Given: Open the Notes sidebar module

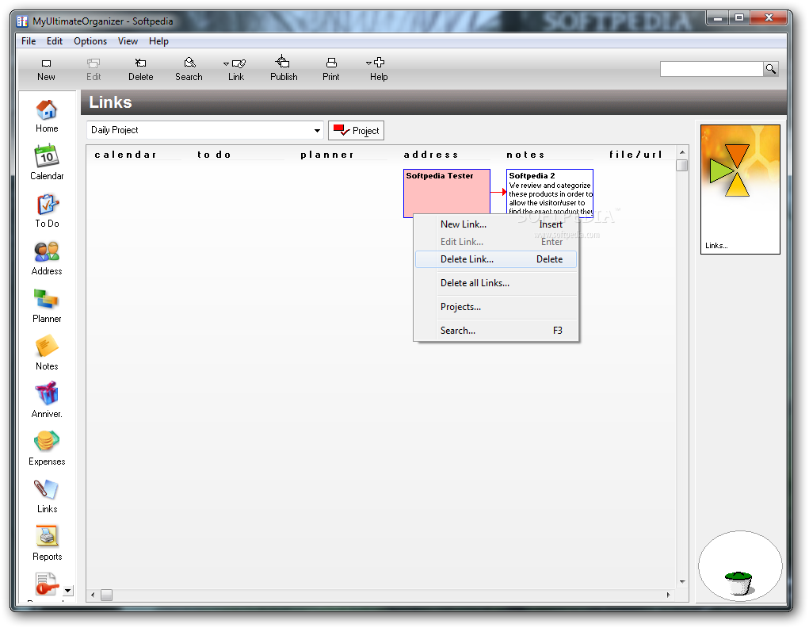Looking at the screenshot, I should click(47, 354).
